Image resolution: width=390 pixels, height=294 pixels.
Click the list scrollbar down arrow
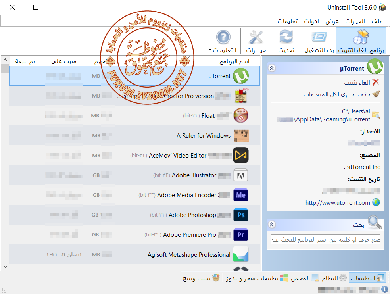point(5,267)
